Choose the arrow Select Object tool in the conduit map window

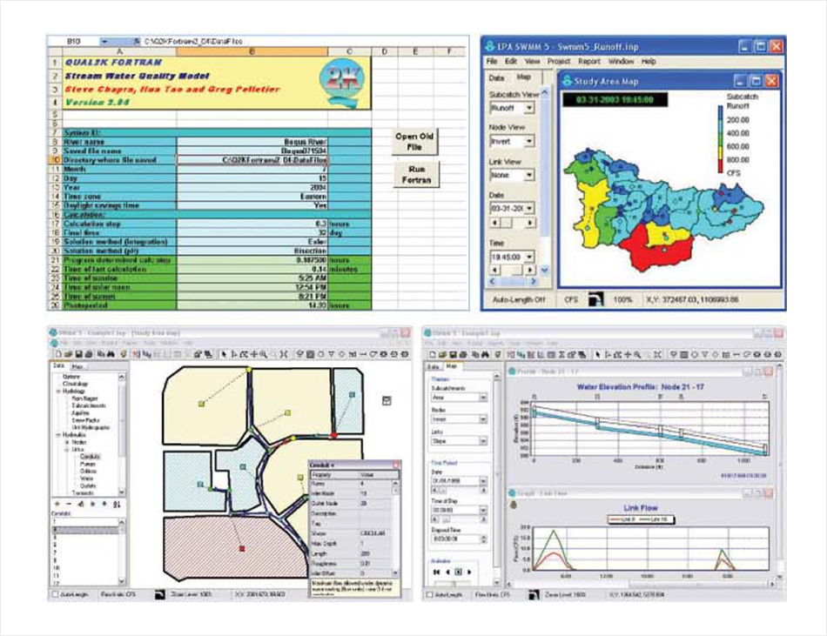(223, 355)
